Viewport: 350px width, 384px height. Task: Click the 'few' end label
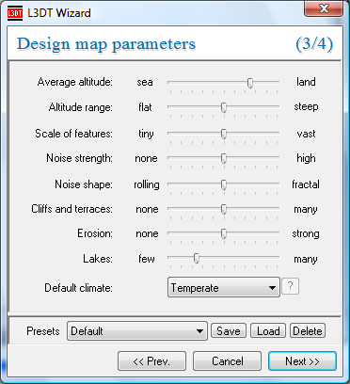[x=147, y=259]
